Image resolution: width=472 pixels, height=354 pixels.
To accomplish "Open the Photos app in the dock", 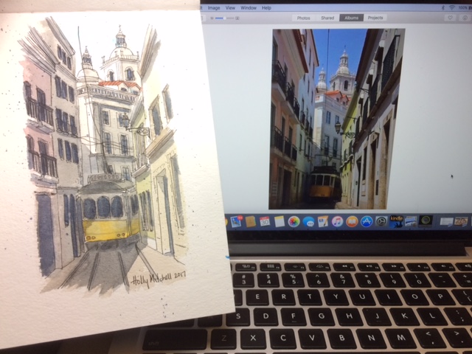I will pyautogui.click(x=294, y=221).
